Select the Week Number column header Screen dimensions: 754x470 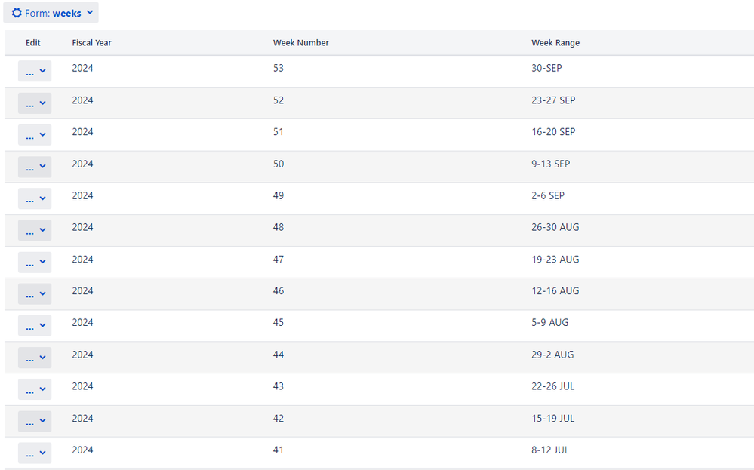300,43
